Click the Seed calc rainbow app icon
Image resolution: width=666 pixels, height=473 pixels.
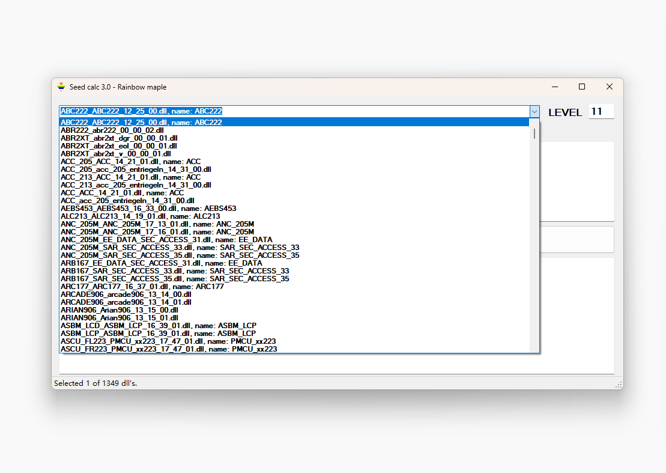(61, 87)
